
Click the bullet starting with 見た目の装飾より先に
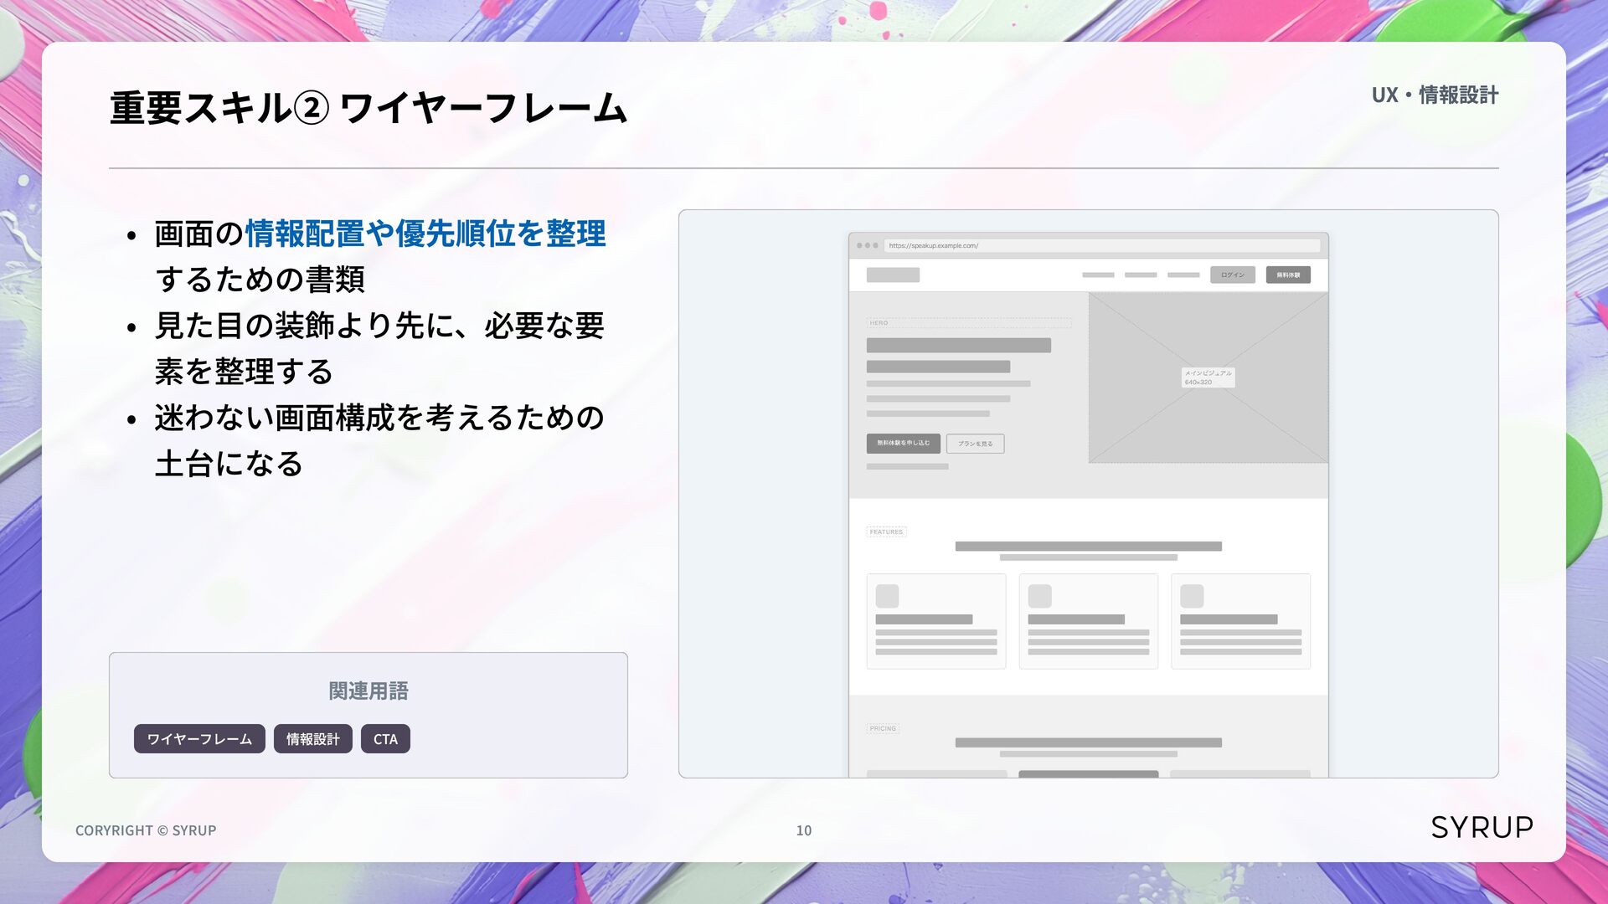379,348
